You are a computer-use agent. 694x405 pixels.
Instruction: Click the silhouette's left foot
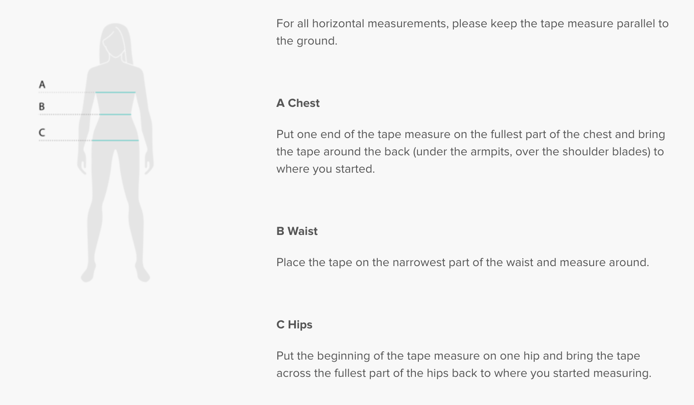(x=89, y=273)
